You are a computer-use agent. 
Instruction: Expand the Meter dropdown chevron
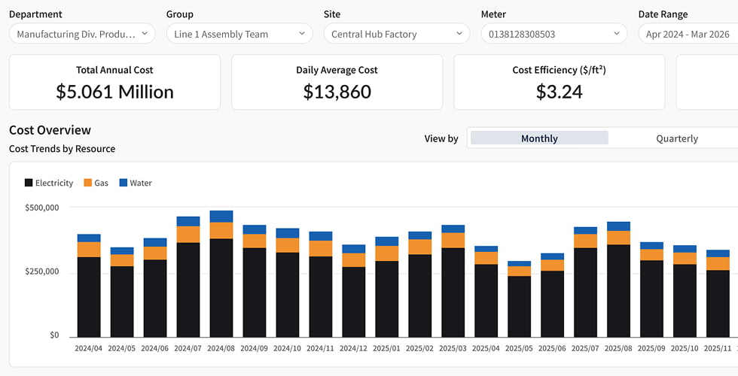pyautogui.click(x=616, y=34)
